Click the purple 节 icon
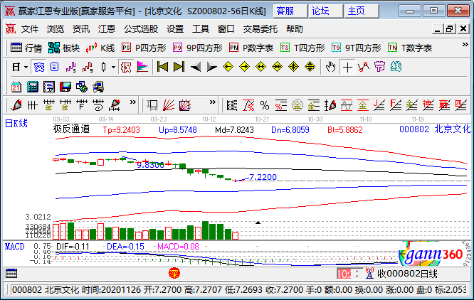The width and height of the screenshot is (474, 300). [x=379, y=67]
